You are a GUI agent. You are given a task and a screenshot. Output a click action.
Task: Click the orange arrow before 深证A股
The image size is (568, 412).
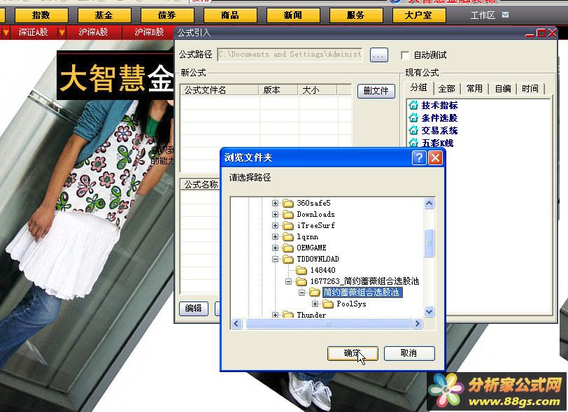tap(6, 33)
